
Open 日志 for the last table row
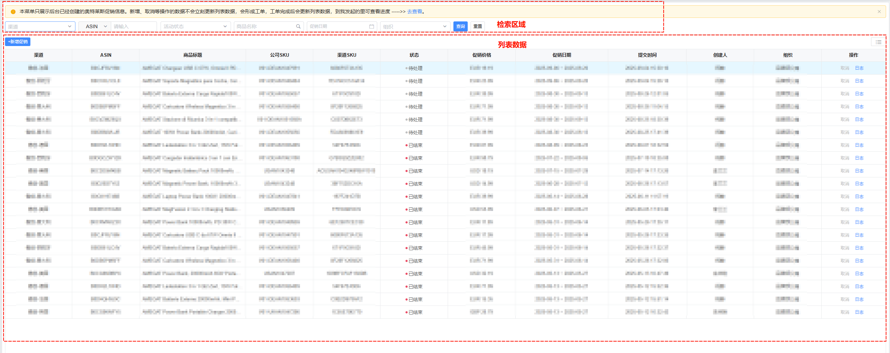(859, 312)
